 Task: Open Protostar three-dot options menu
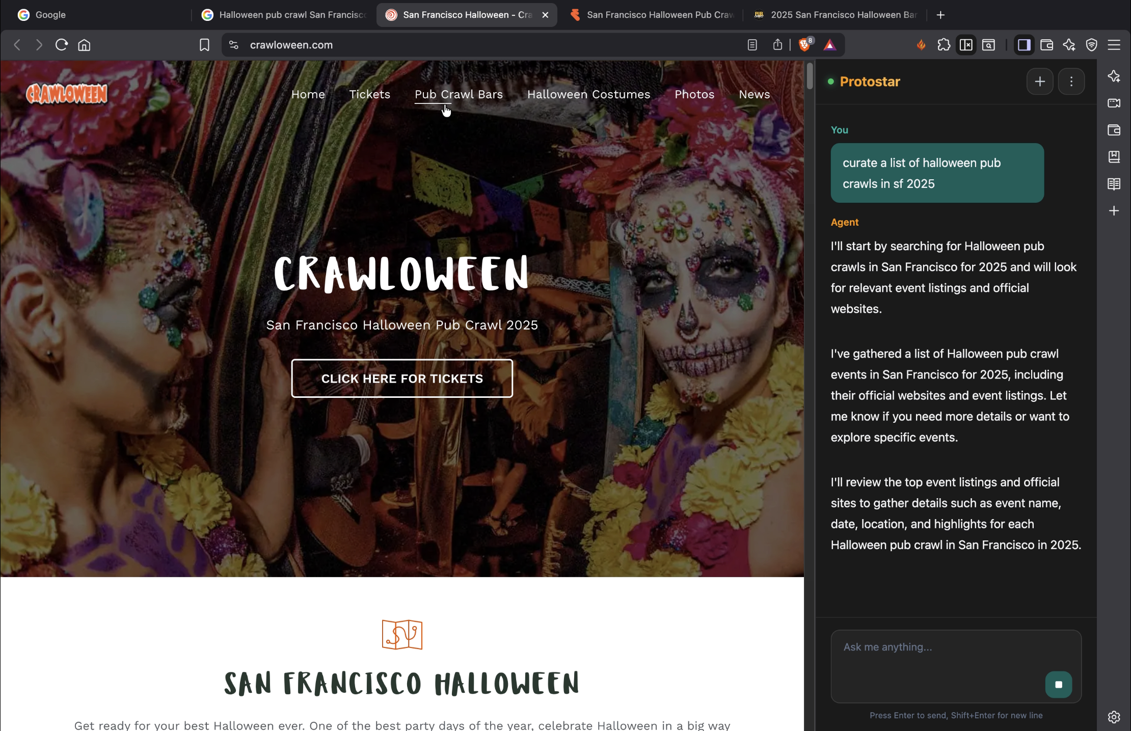tap(1071, 82)
